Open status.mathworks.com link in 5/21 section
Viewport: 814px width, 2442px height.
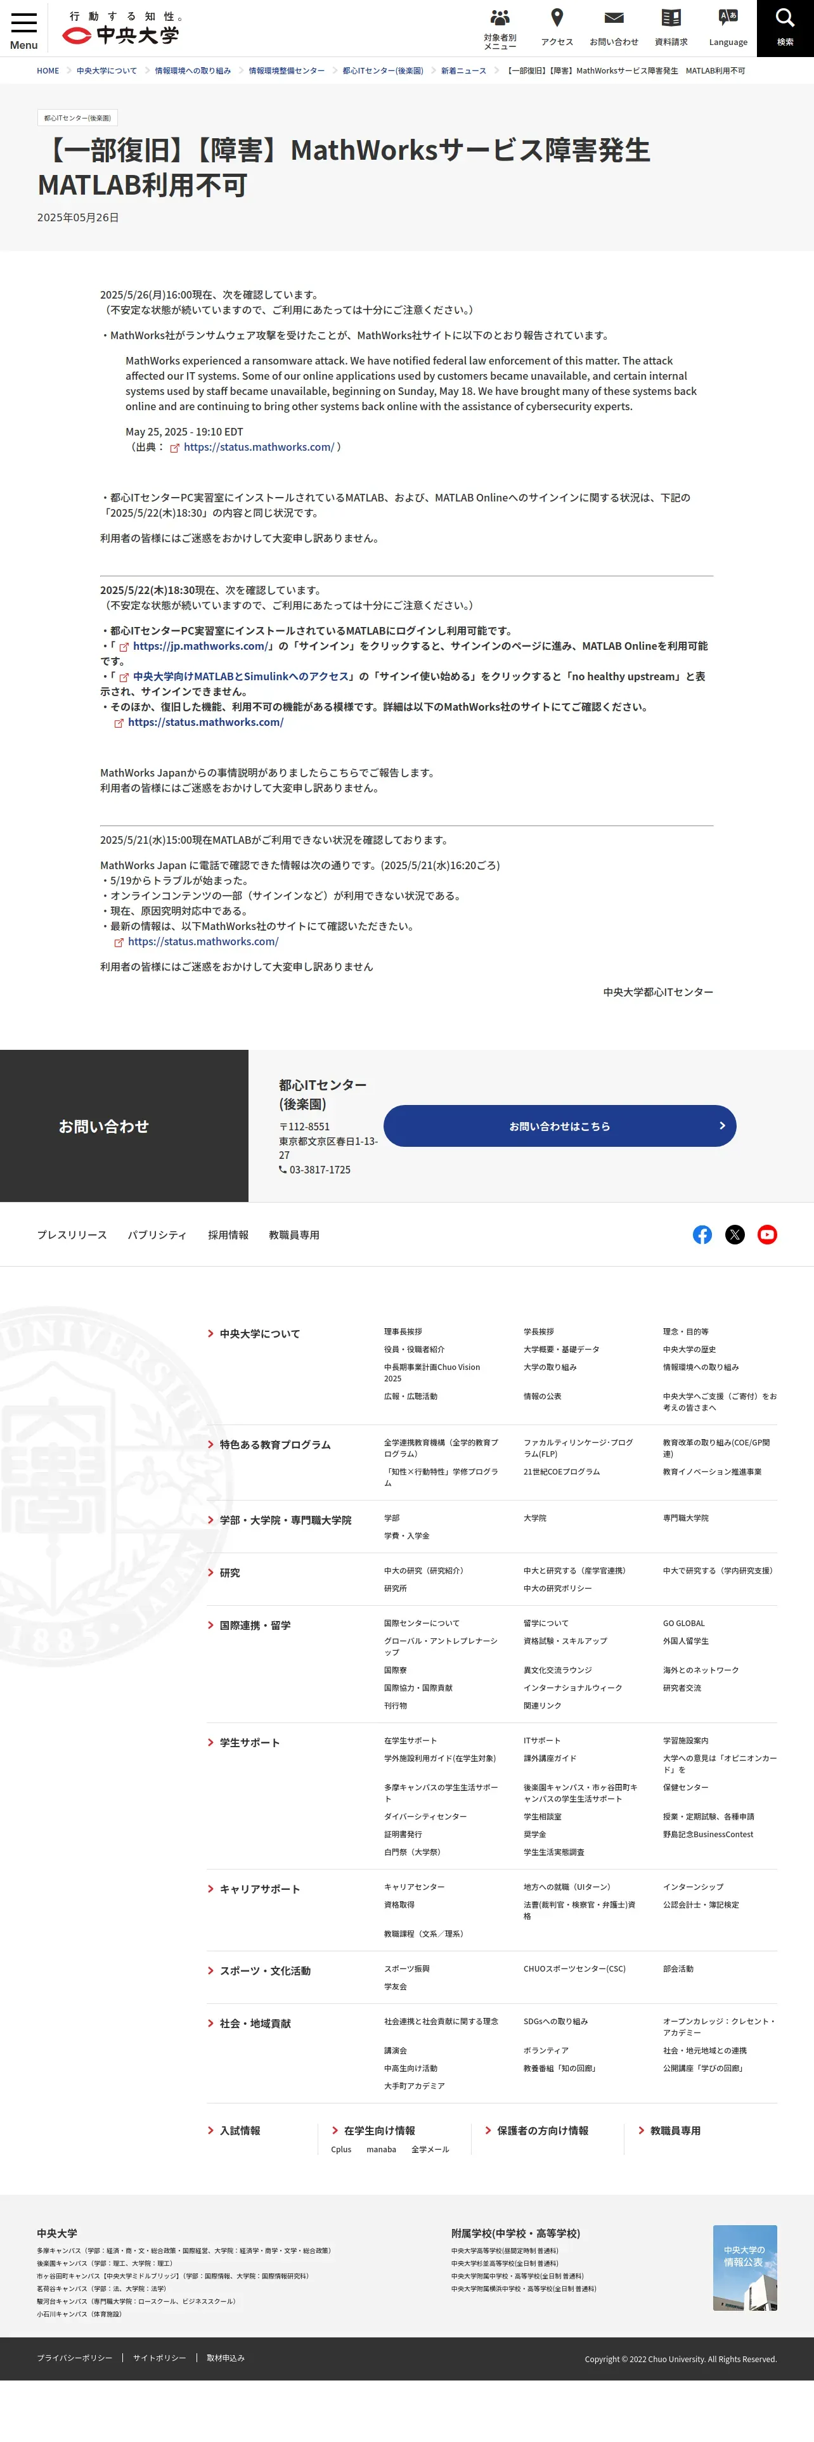click(203, 942)
